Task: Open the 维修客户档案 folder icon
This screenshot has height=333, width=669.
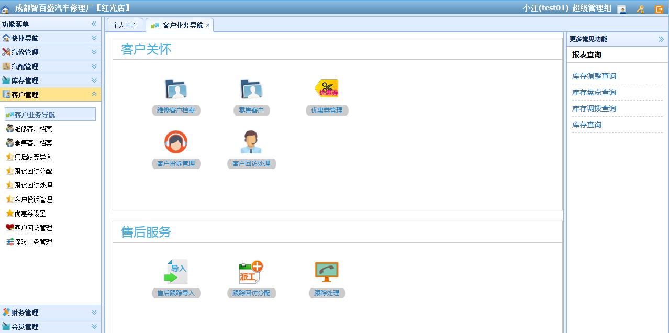Action: (x=176, y=89)
